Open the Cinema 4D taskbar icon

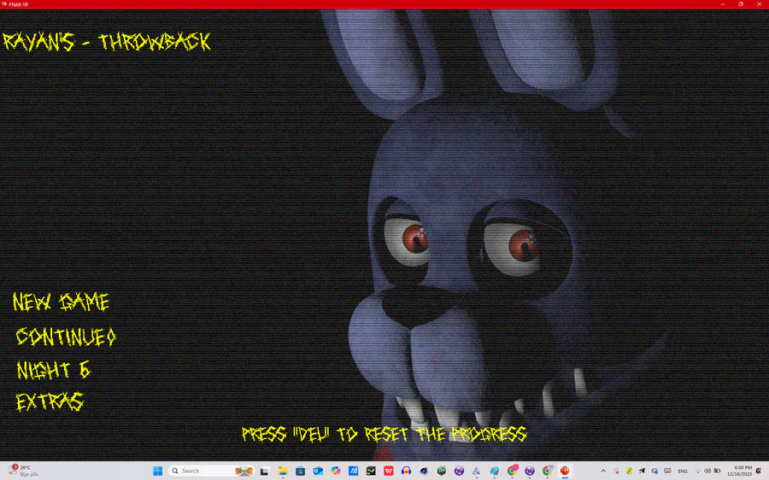point(424,471)
